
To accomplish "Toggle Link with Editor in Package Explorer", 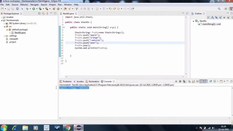I will coord(43,13).
